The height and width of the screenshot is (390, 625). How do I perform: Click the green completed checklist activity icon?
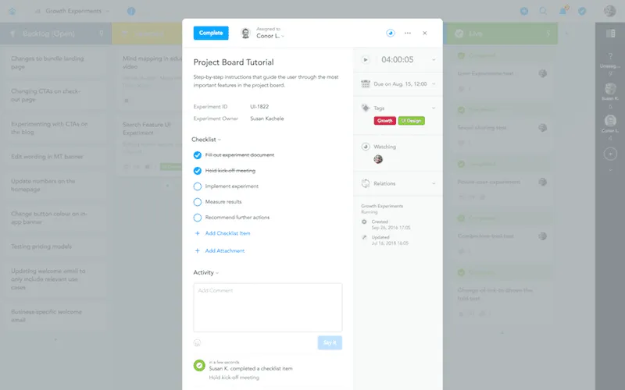tap(199, 365)
